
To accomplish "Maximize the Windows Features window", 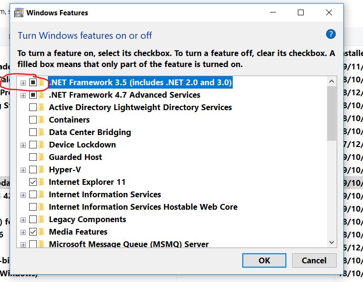I will [x=301, y=12].
